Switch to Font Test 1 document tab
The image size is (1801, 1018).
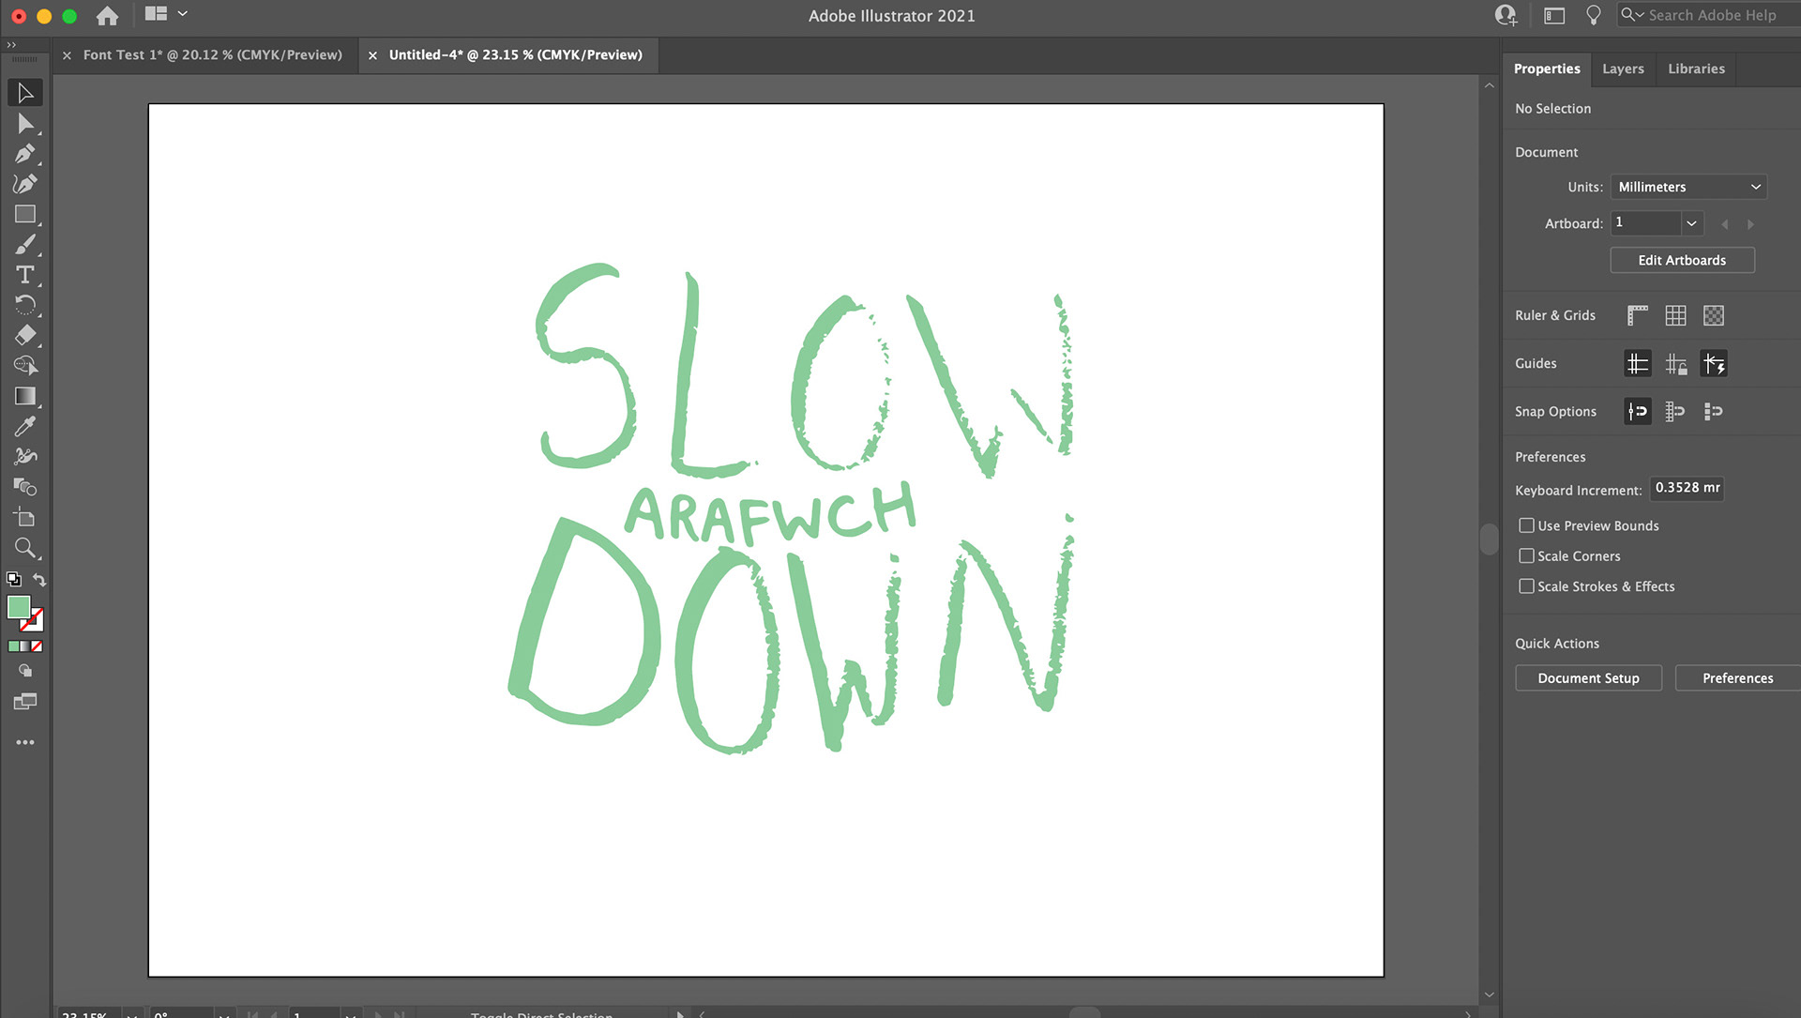(x=212, y=54)
